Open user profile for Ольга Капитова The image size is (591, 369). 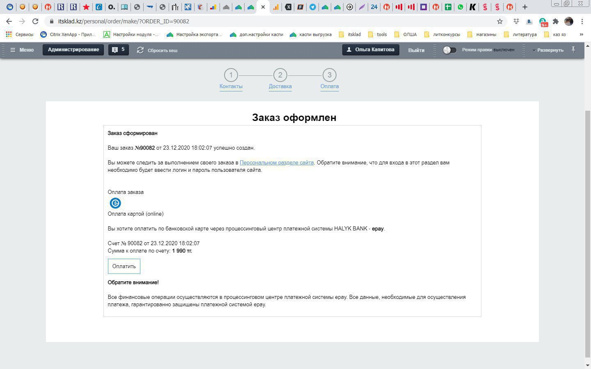point(370,50)
